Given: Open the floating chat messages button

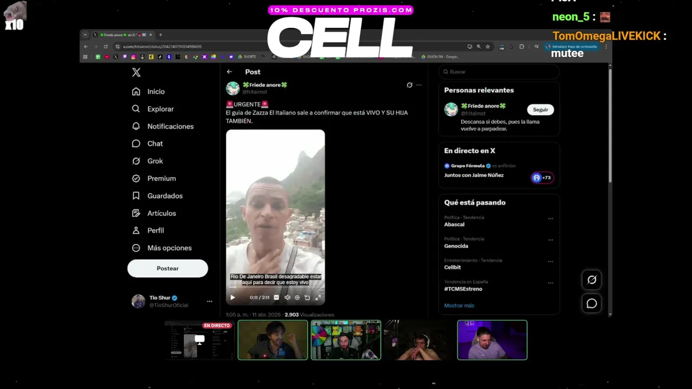Looking at the screenshot, I should [x=592, y=304].
